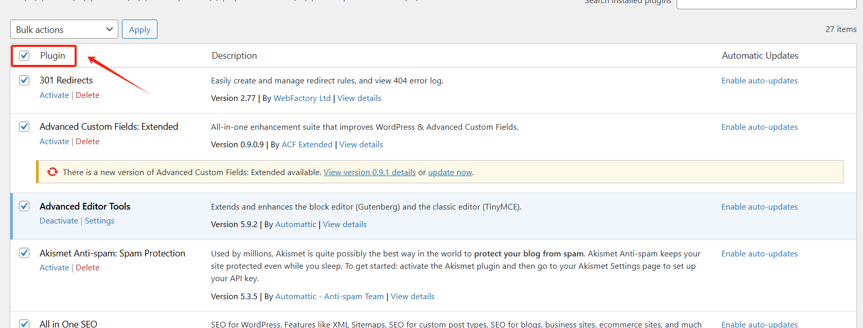Click the search installed plugins field
This screenshot has height=328, width=863.
(x=766, y=3)
